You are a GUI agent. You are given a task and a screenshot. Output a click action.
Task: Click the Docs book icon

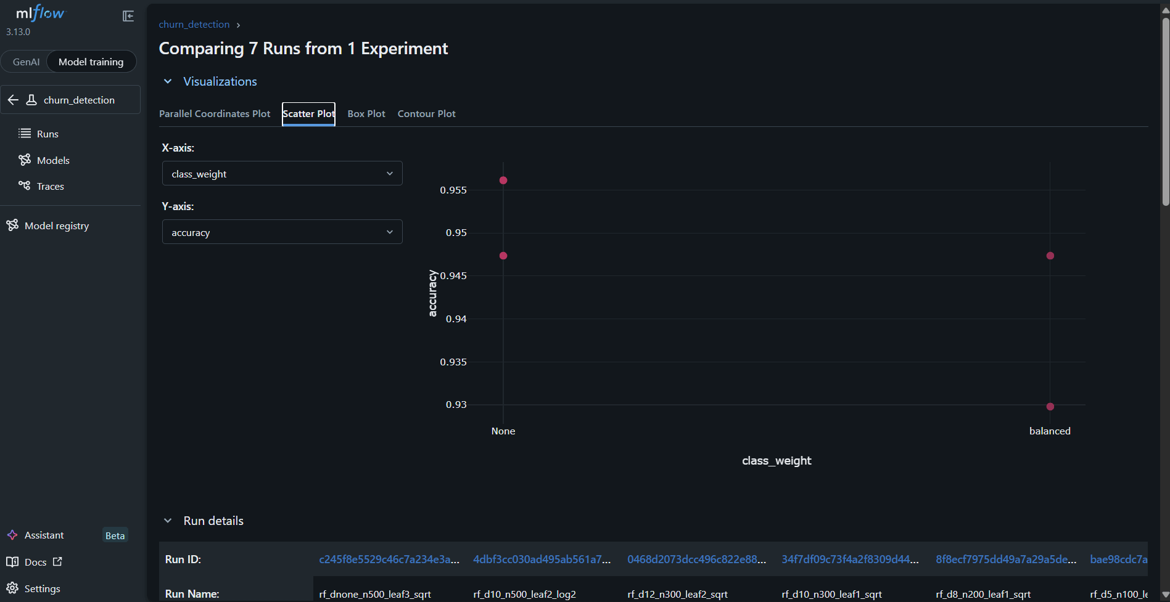pyautogui.click(x=12, y=561)
